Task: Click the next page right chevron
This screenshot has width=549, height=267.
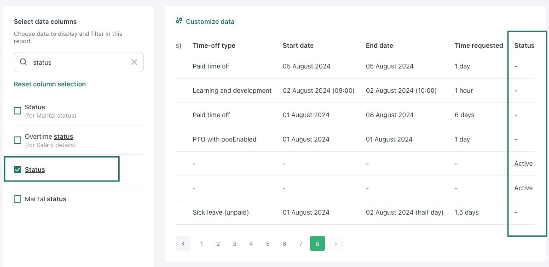Action: [x=336, y=243]
